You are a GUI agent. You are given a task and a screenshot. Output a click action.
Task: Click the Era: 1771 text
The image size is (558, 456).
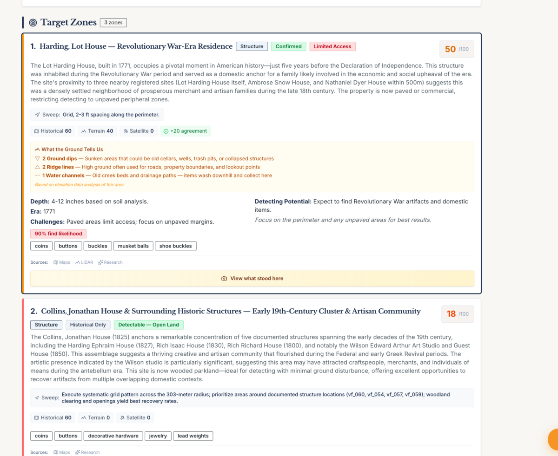pyautogui.click(x=43, y=212)
